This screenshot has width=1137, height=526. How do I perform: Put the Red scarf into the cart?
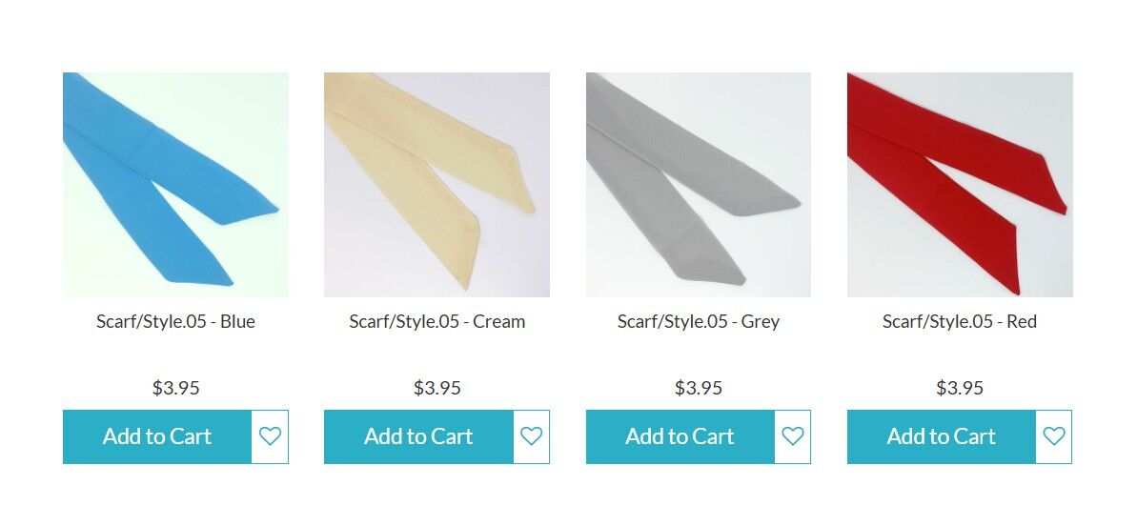[x=942, y=436]
